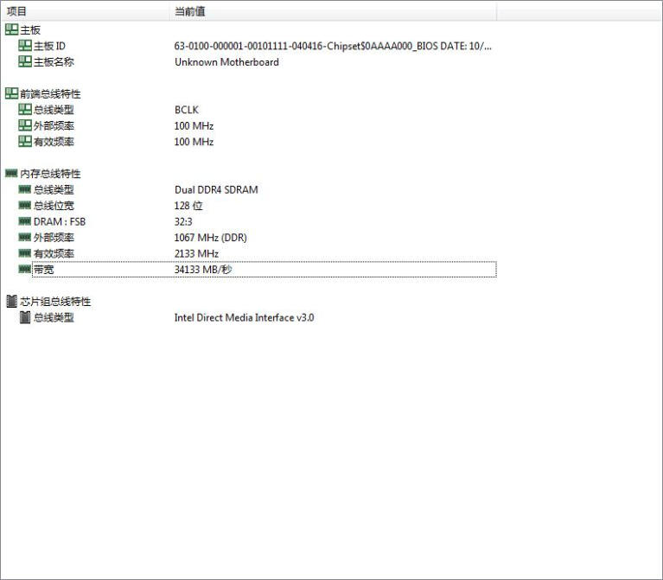Click the 1067 MHz (DDR) value
The image size is (663, 580).
[211, 238]
